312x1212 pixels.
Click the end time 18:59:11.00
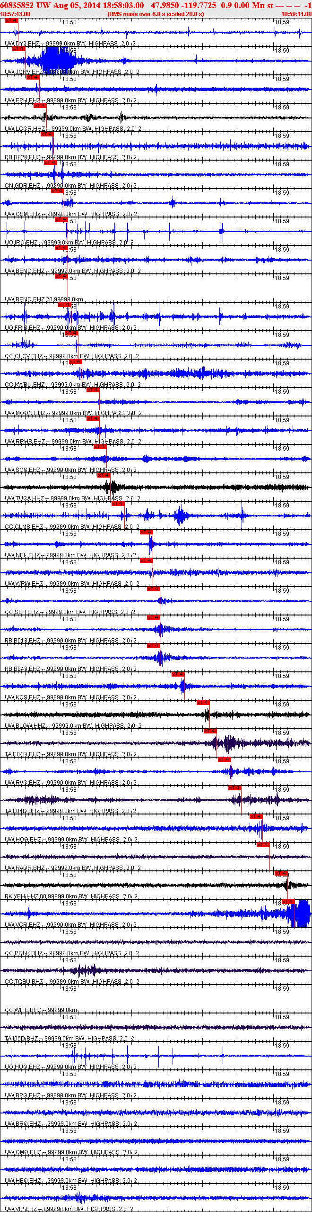(x=296, y=14)
